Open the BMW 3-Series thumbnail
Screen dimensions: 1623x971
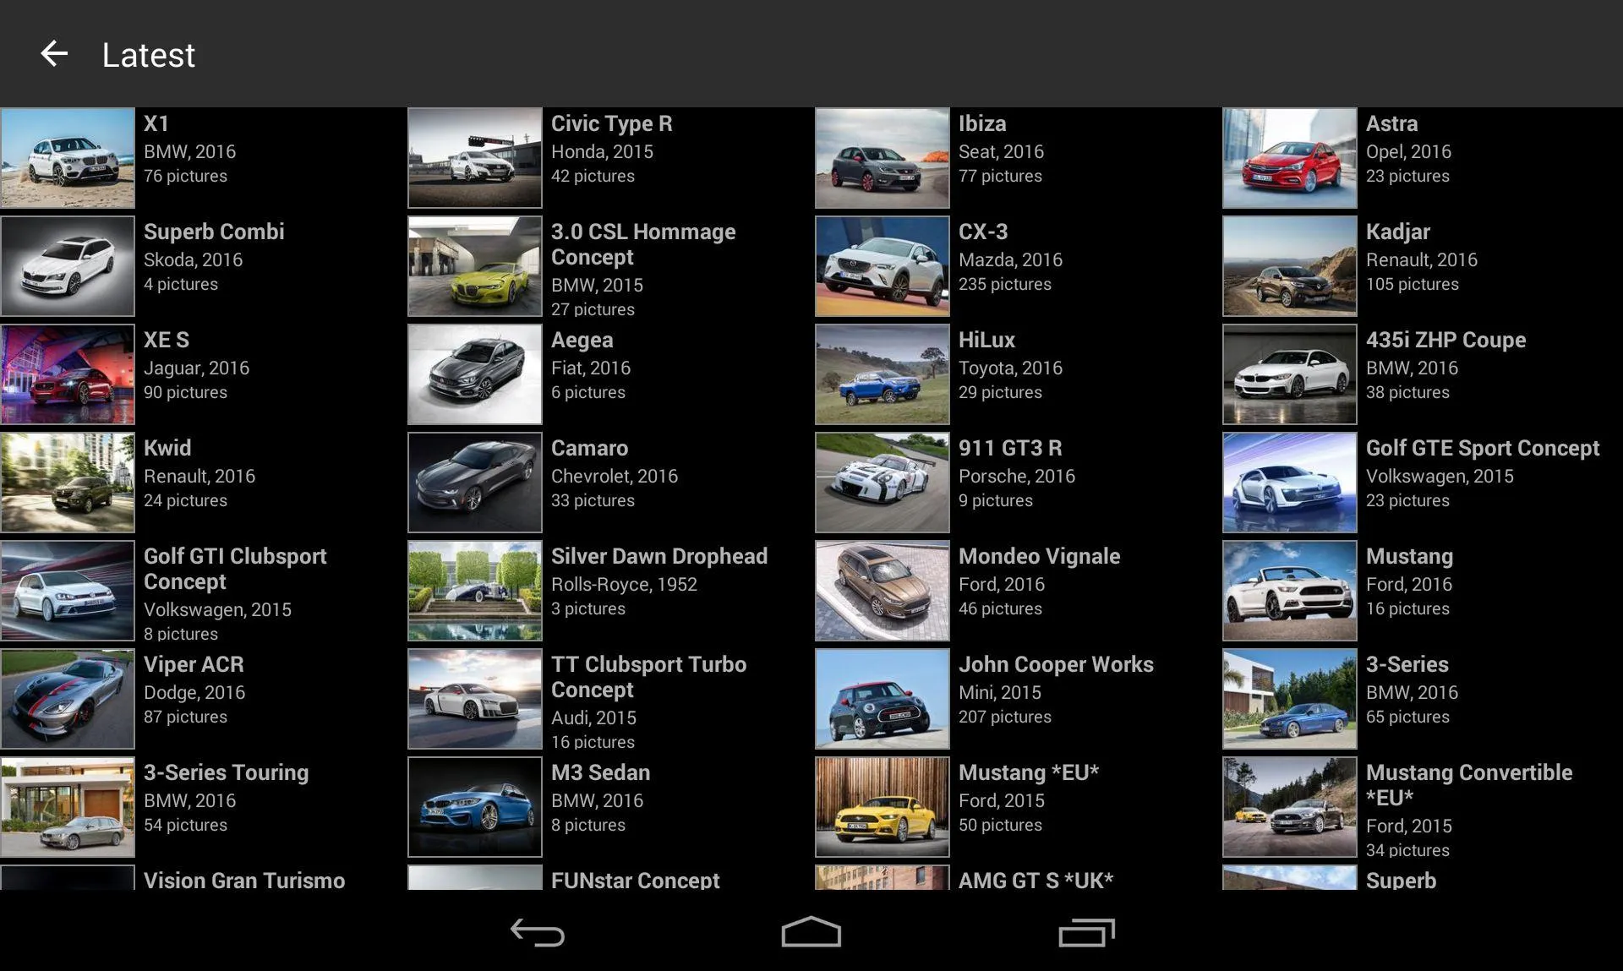(x=1290, y=699)
